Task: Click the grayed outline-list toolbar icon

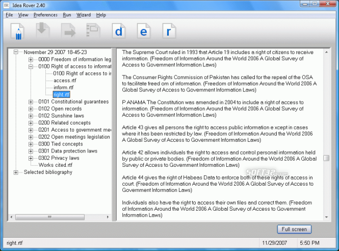Action: 93,31
